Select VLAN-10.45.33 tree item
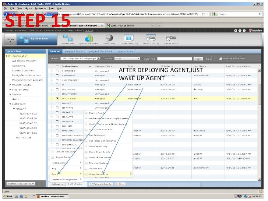The width and height of the screenshot is (268, 201). click(28, 128)
